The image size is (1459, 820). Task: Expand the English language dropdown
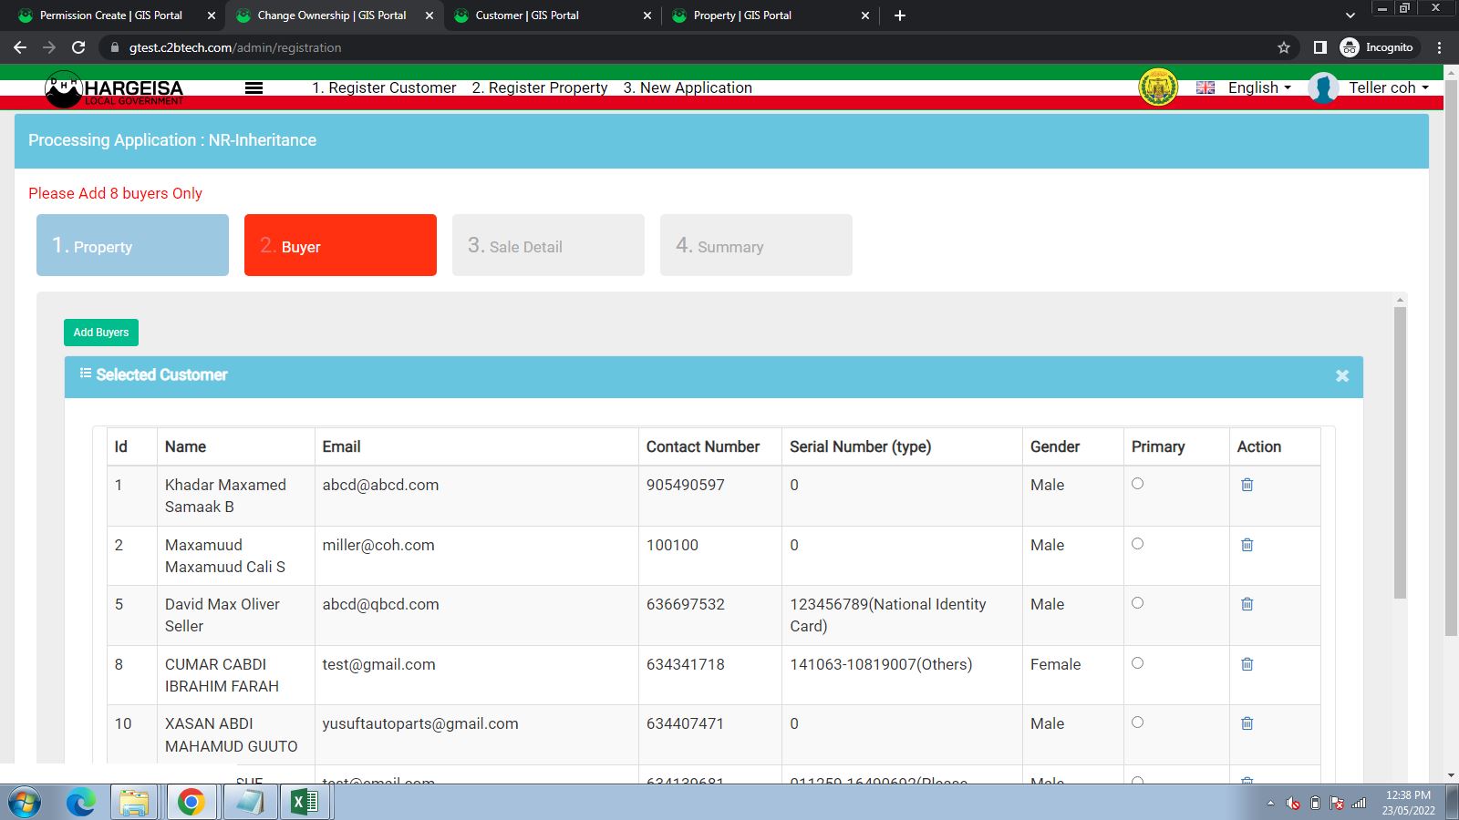[1259, 87]
